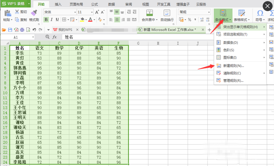Image resolution: width=274 pixels, height=166 pixels.
Task: Toggle bold formatting on selected cells
Action: pos(46,19)
